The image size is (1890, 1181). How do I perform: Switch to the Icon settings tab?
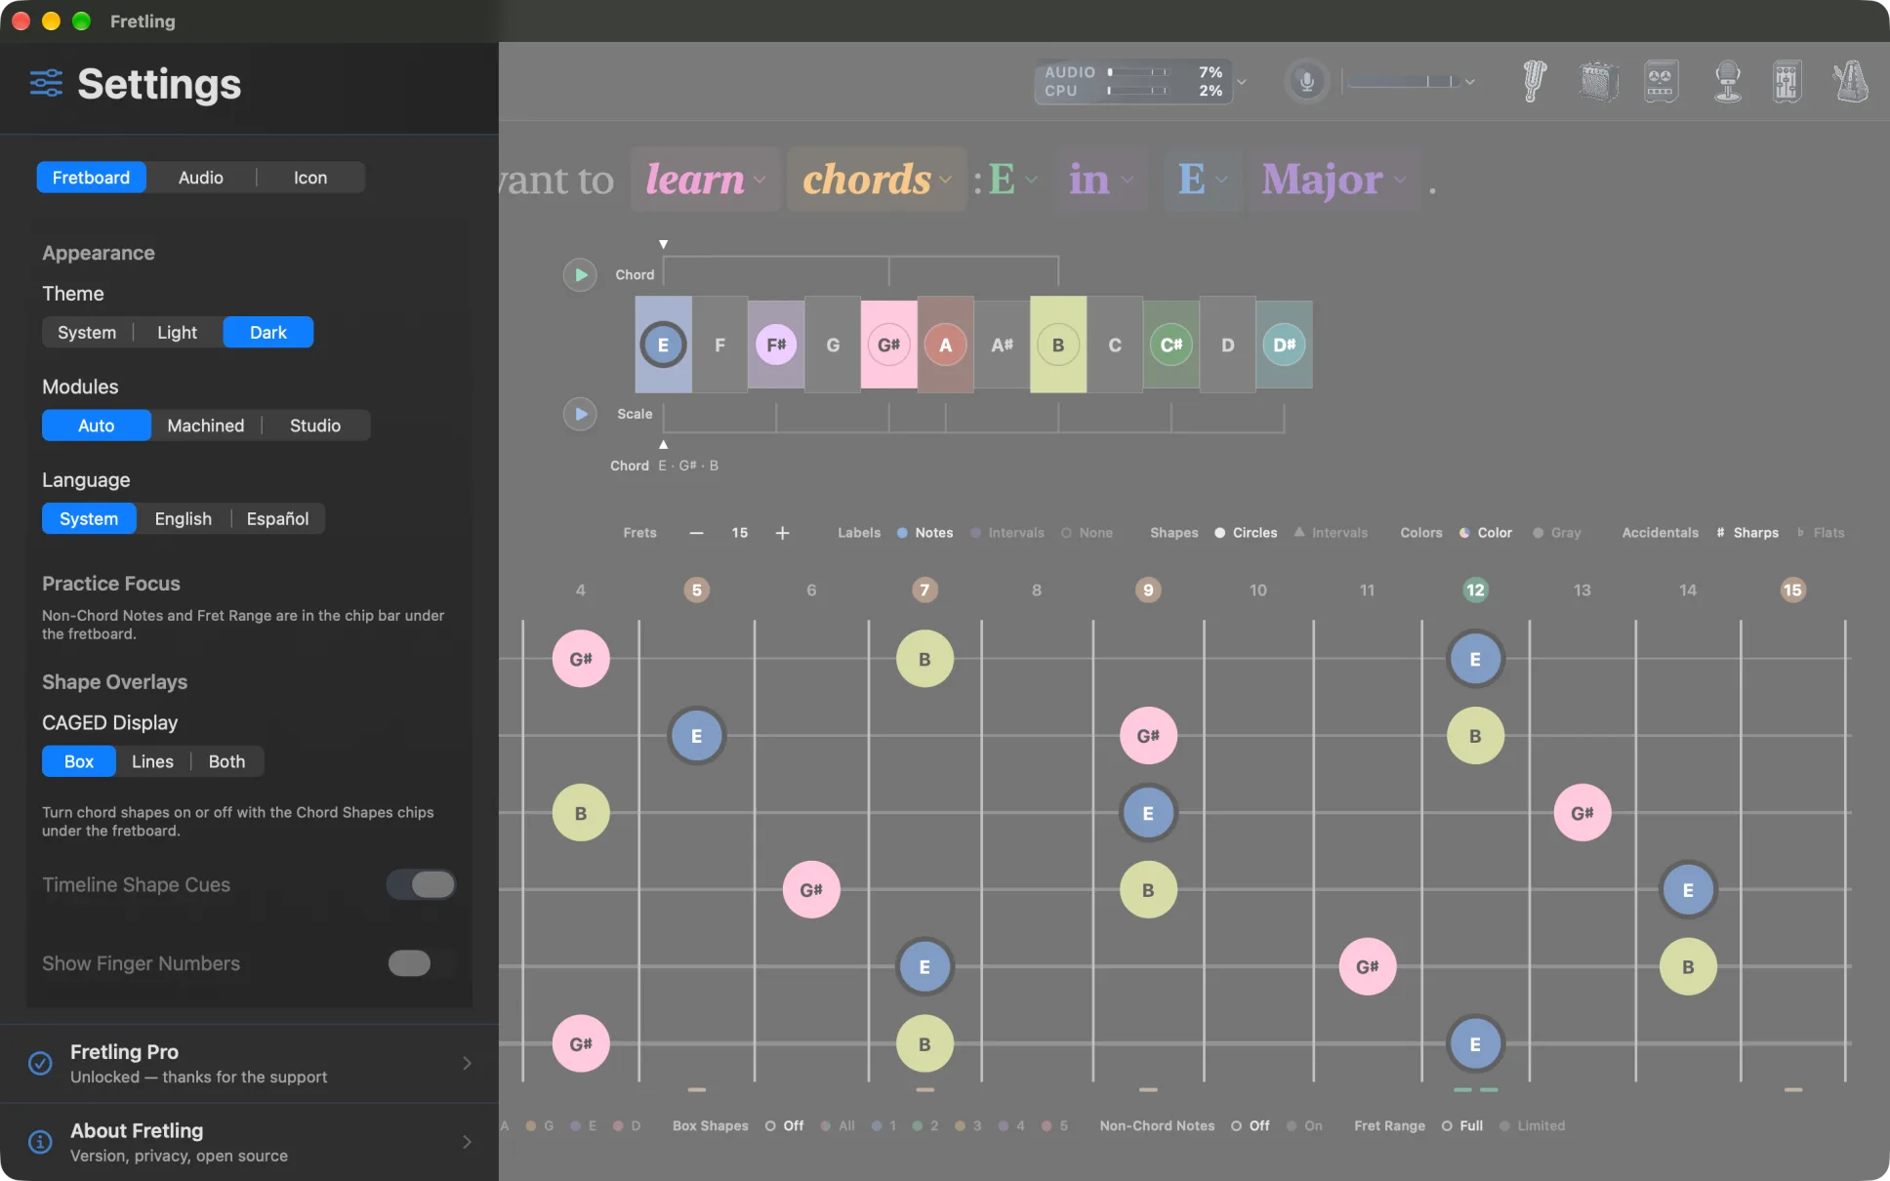pos(310,178)
